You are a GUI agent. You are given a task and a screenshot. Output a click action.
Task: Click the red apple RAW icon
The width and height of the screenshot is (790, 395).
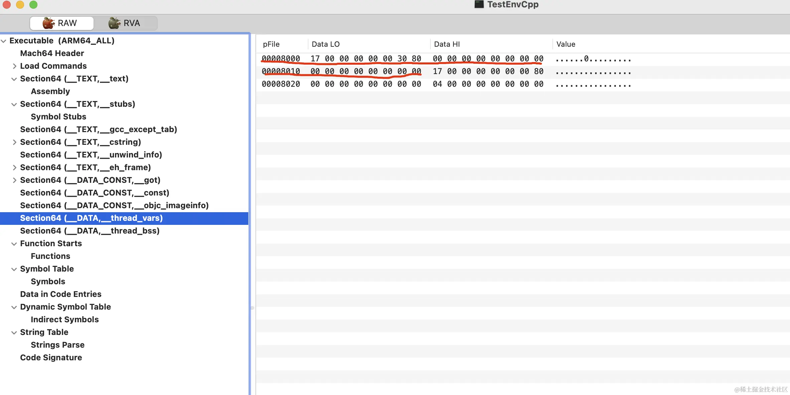48,23
